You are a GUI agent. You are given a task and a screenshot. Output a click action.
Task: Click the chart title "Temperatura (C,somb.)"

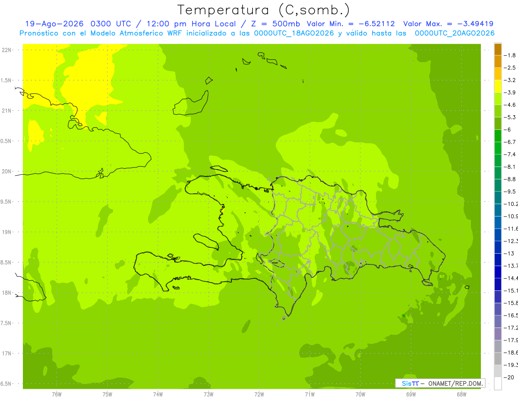coord(264,10)
